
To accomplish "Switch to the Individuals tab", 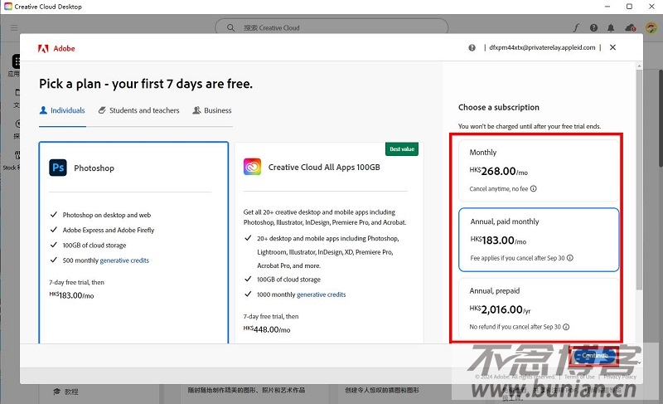I will (x=62, y=110).
